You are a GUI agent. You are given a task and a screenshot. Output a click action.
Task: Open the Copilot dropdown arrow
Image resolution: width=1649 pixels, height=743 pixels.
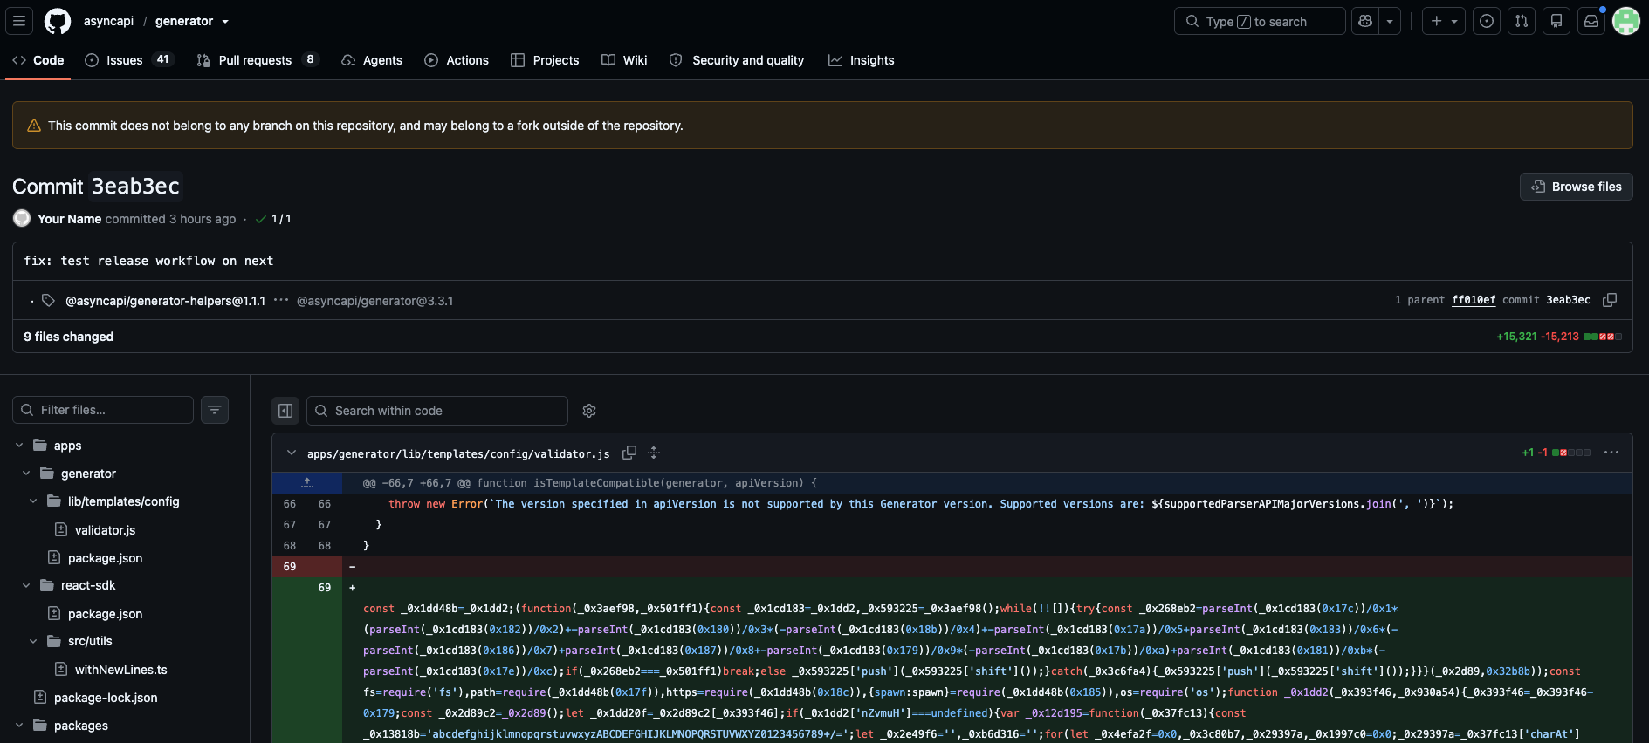[1390, 21]
